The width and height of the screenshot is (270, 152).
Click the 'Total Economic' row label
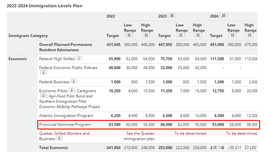point(53,148)
